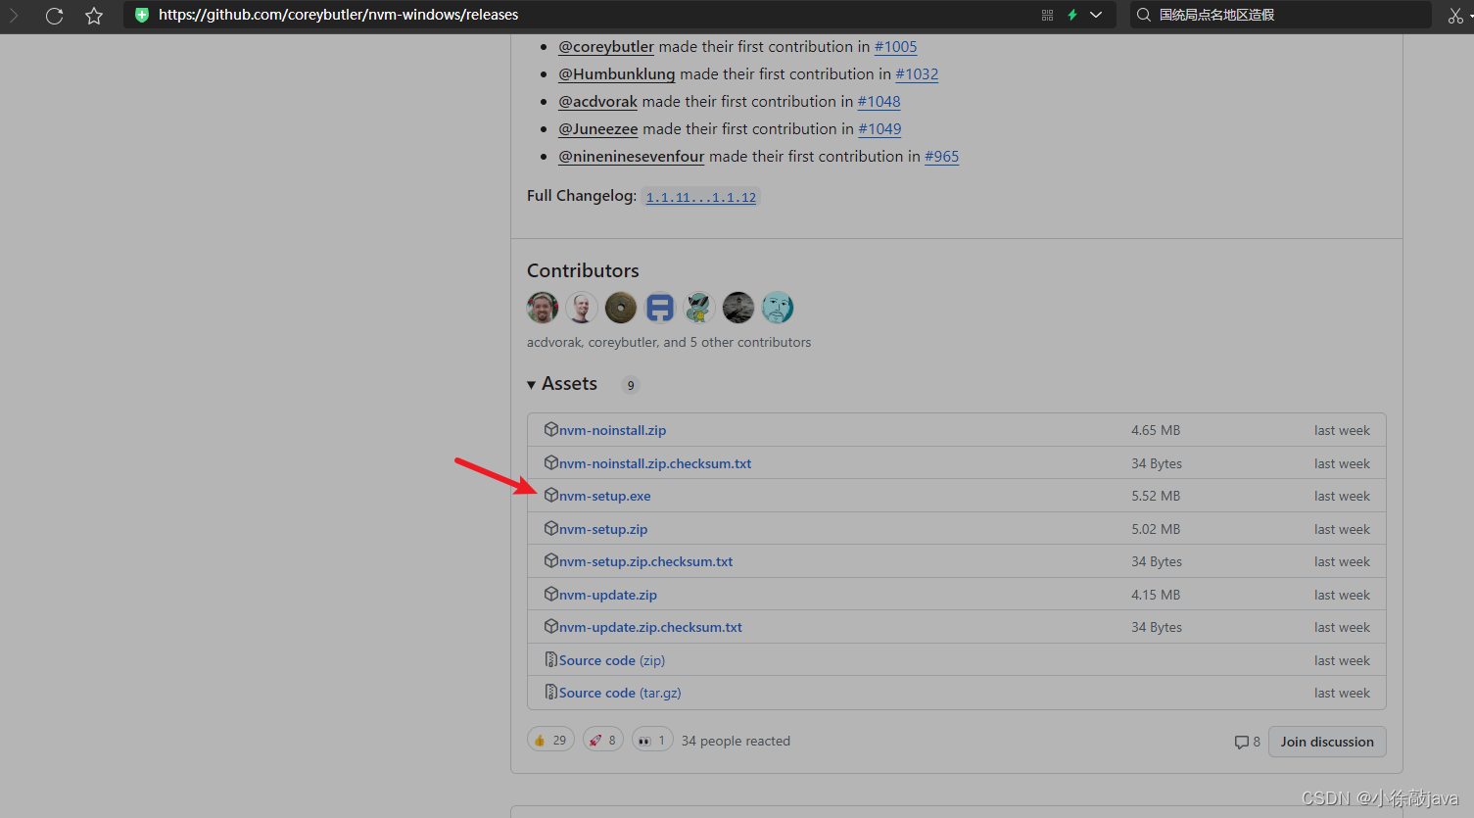Viewport: 1474px width, 818px height.
Task: Download Source code (zip)
Action: click(612, 660)
